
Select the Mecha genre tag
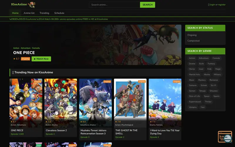[x=207, y=74]
